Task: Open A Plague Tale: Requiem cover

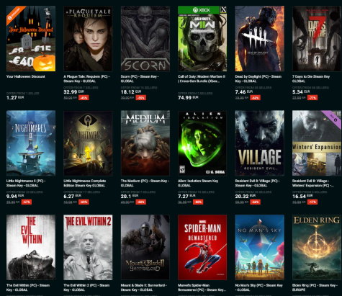Action: tap(88, 39)
